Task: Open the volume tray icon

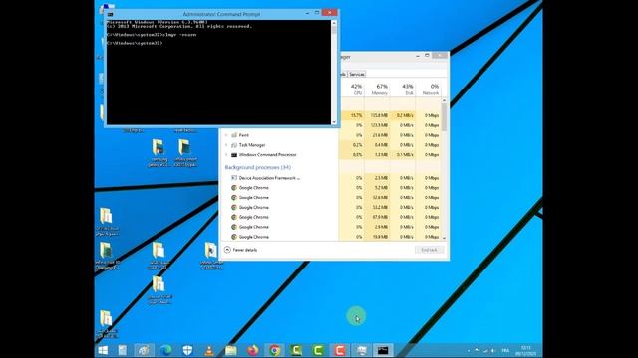Action: [x=493, y=351]
